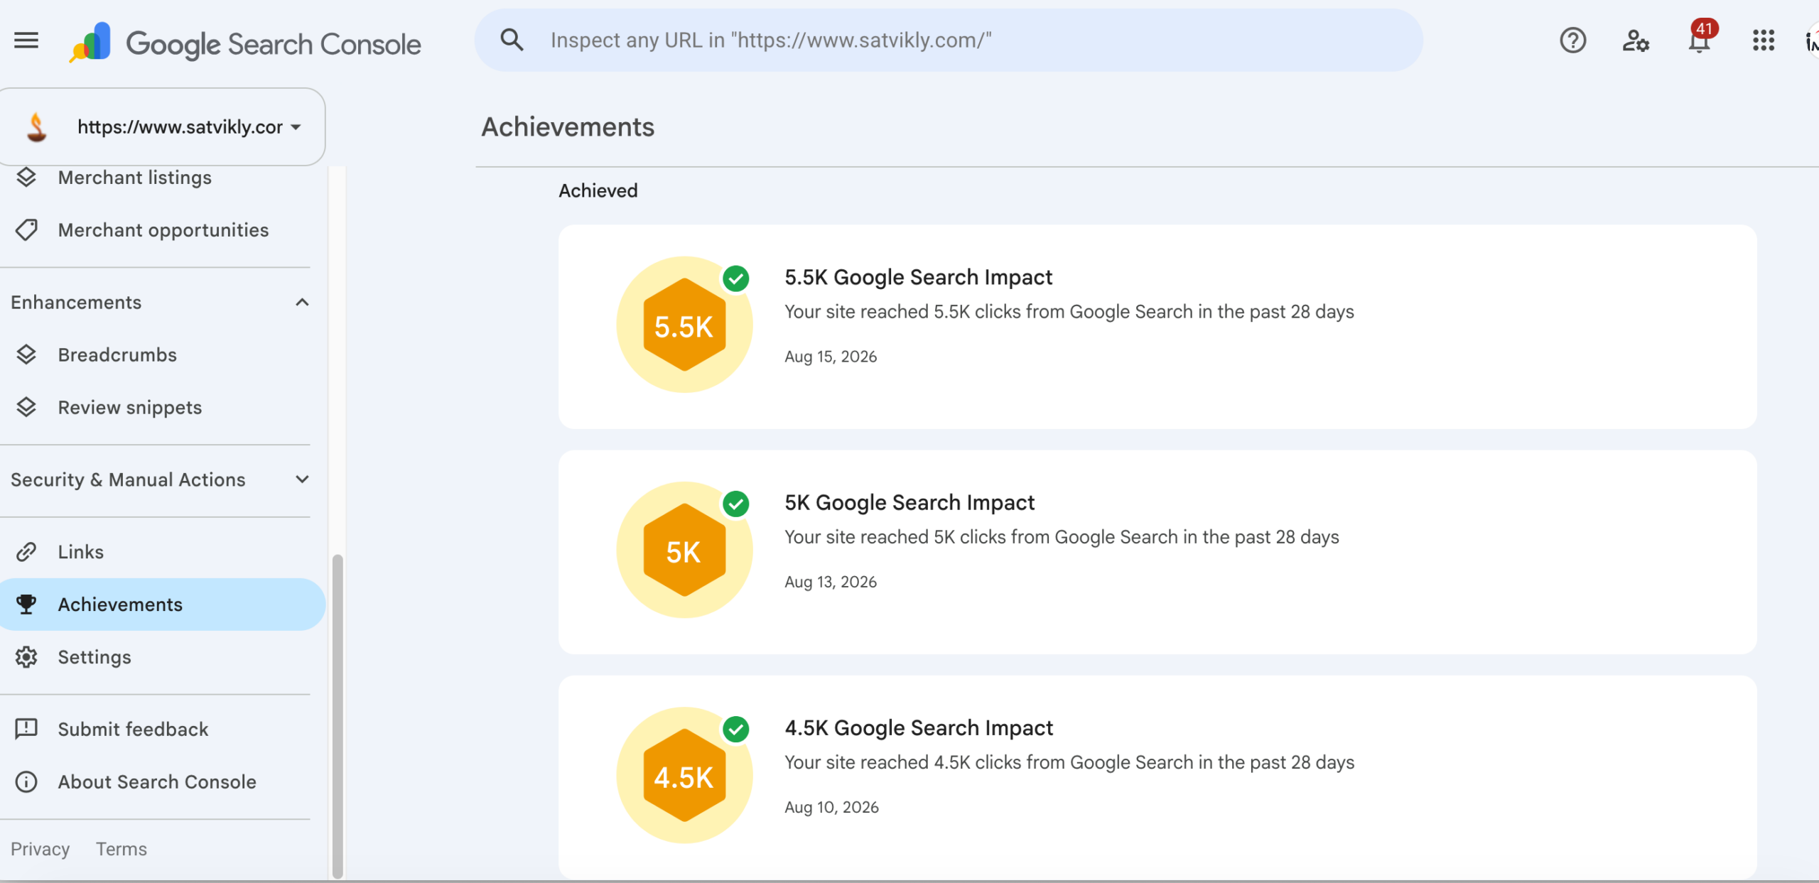Click the 5K Google Search Impact title

[909, 503]
